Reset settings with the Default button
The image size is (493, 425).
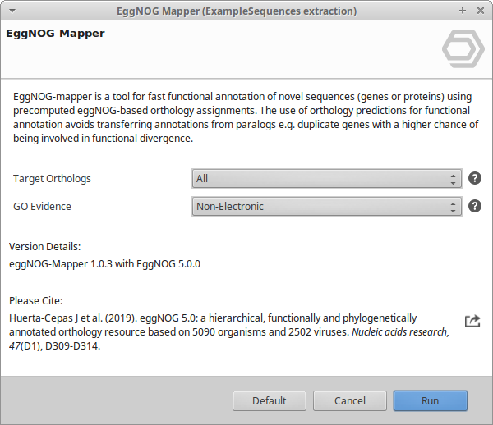tap(269, 400)
